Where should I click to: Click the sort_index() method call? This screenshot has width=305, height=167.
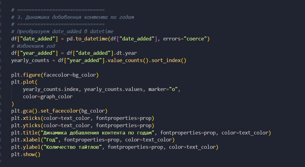[x=169, y=60]
